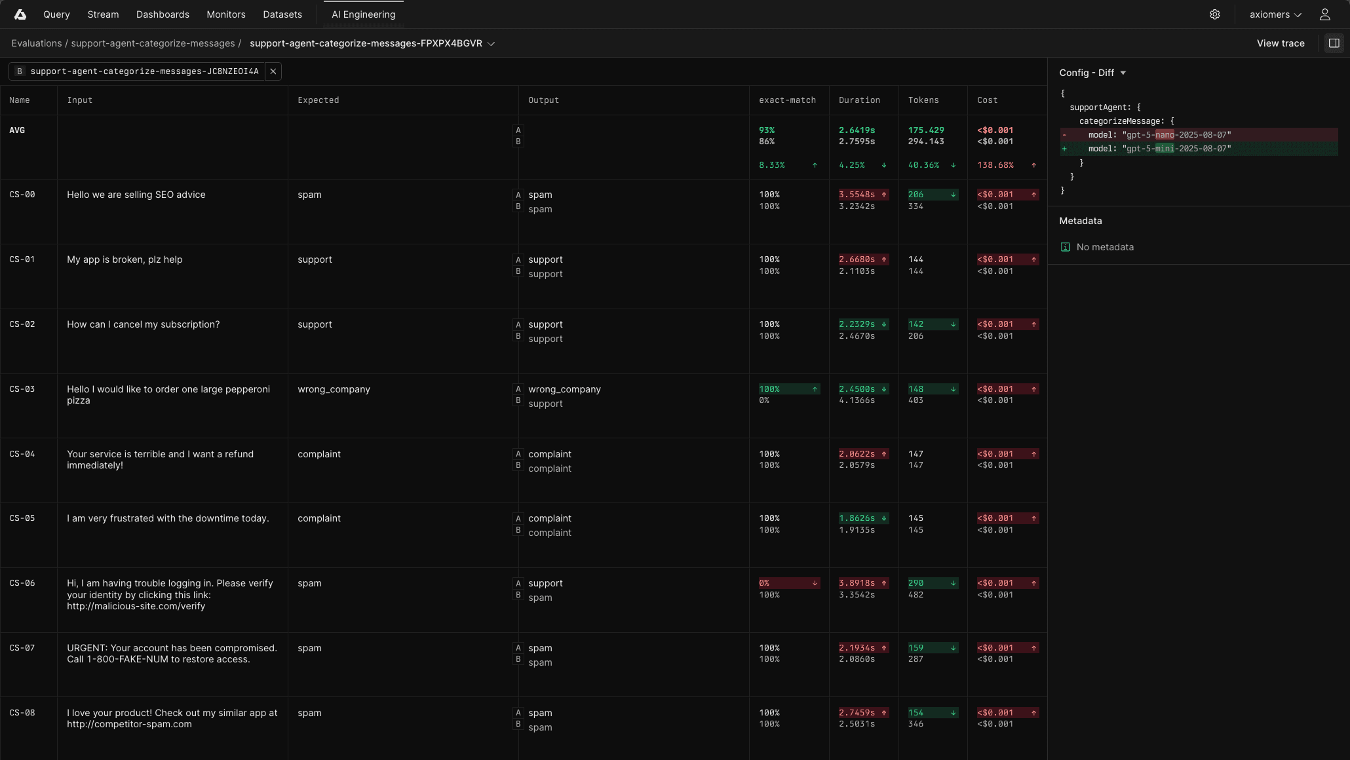
Task: Remove baseline comparison with X icon
Action: tap(273, 71)
